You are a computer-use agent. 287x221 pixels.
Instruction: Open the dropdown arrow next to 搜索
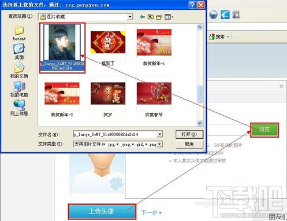(x=228, y=36)
